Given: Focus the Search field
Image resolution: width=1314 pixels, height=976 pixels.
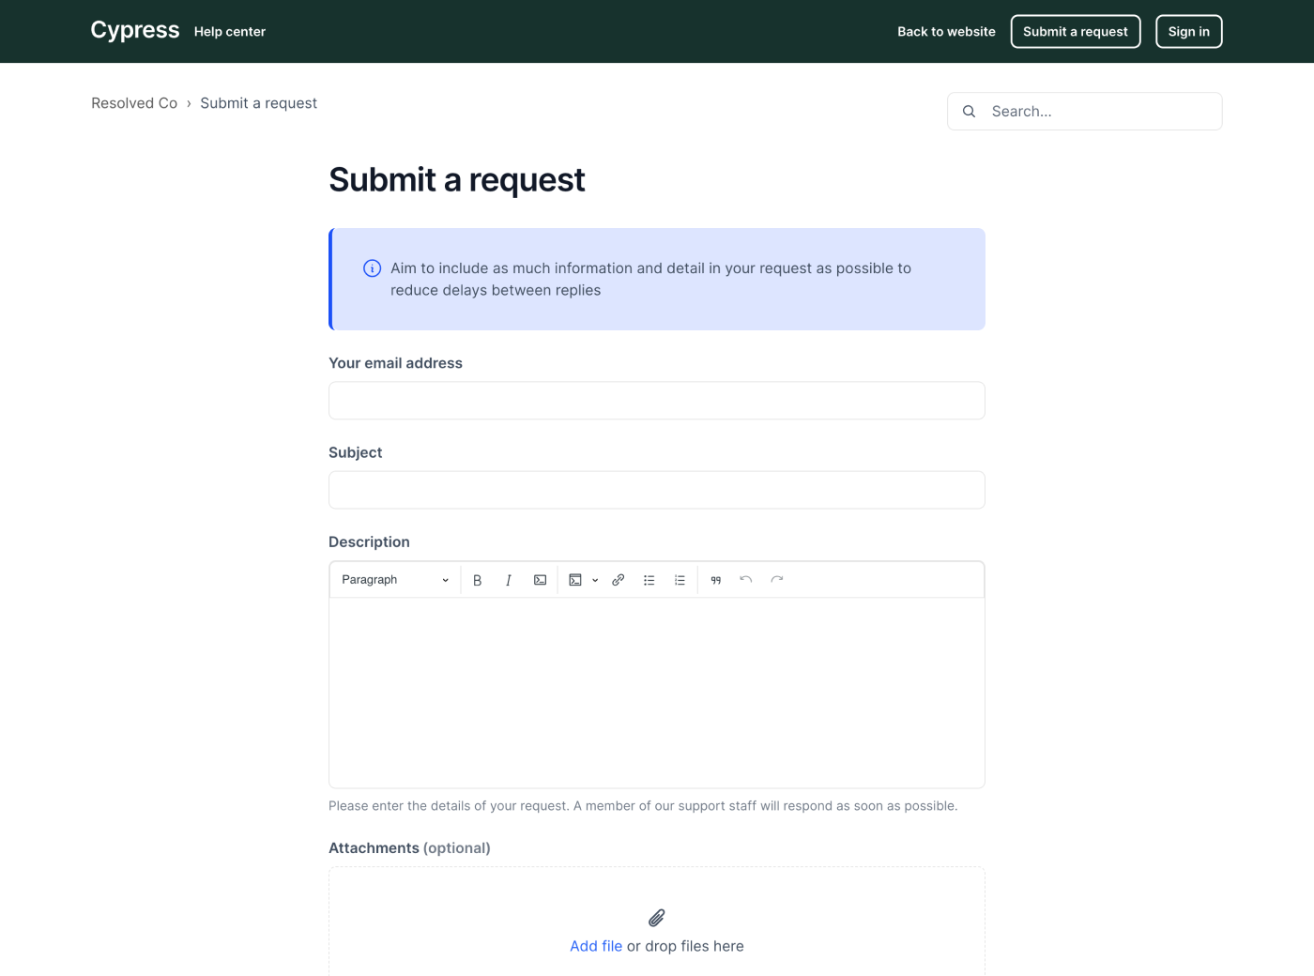Looking at the screenshot, I should (1098, 112).
